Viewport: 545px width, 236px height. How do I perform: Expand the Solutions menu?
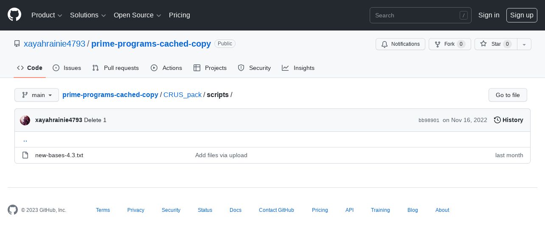tap(88, 15)
